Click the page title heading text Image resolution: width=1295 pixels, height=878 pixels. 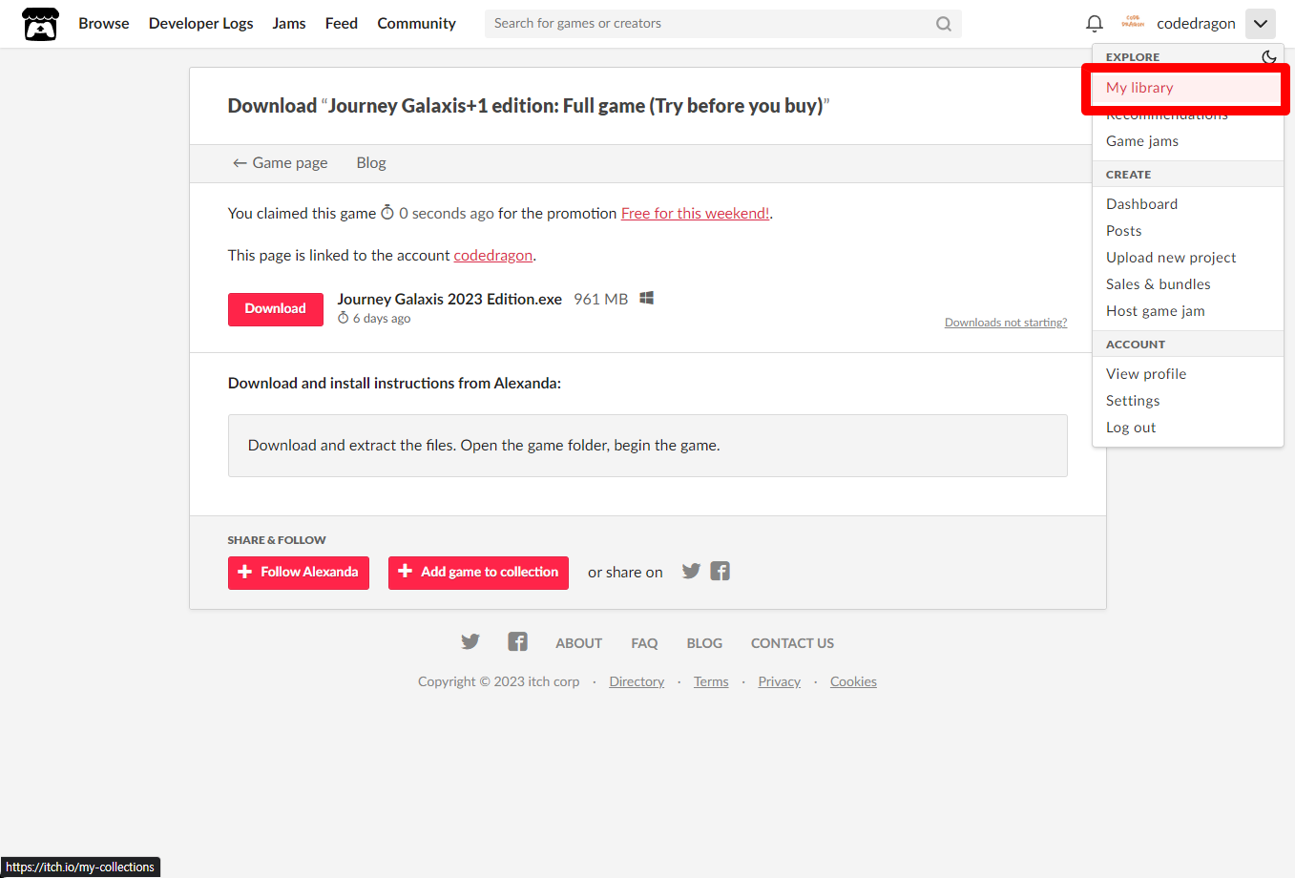(x=528, y=106)
